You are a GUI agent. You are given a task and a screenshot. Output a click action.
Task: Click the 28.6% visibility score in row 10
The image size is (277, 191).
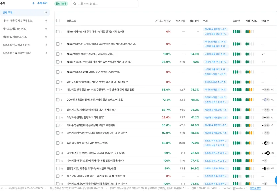166,117
